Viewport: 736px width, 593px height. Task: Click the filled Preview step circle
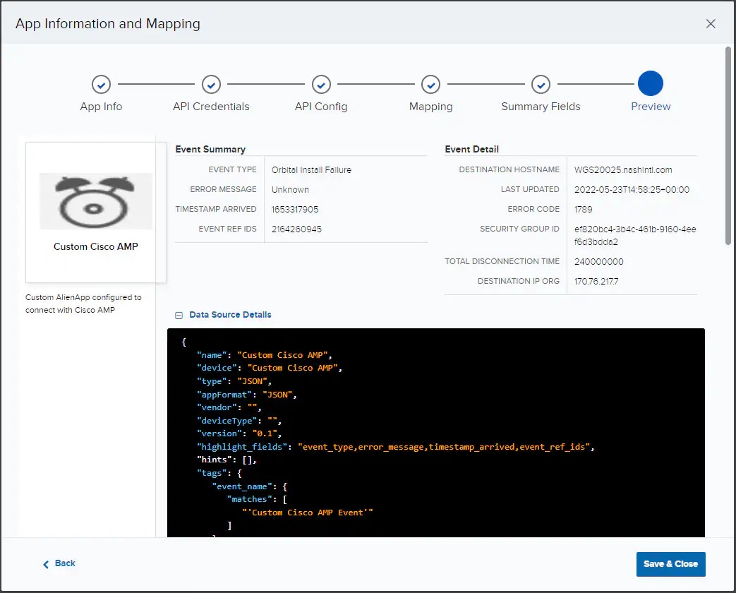tap(651, 83)
